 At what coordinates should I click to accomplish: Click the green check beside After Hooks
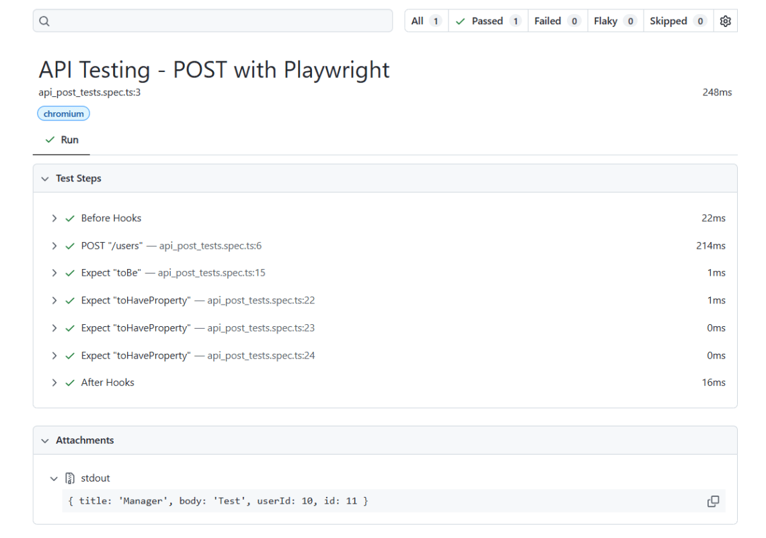click(70, 383)
